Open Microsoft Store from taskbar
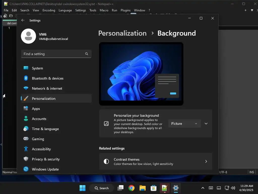 click(153, 188)
